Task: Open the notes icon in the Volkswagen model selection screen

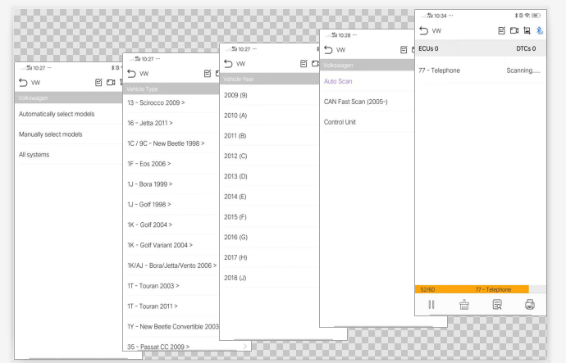Action: tap(98, 83)
